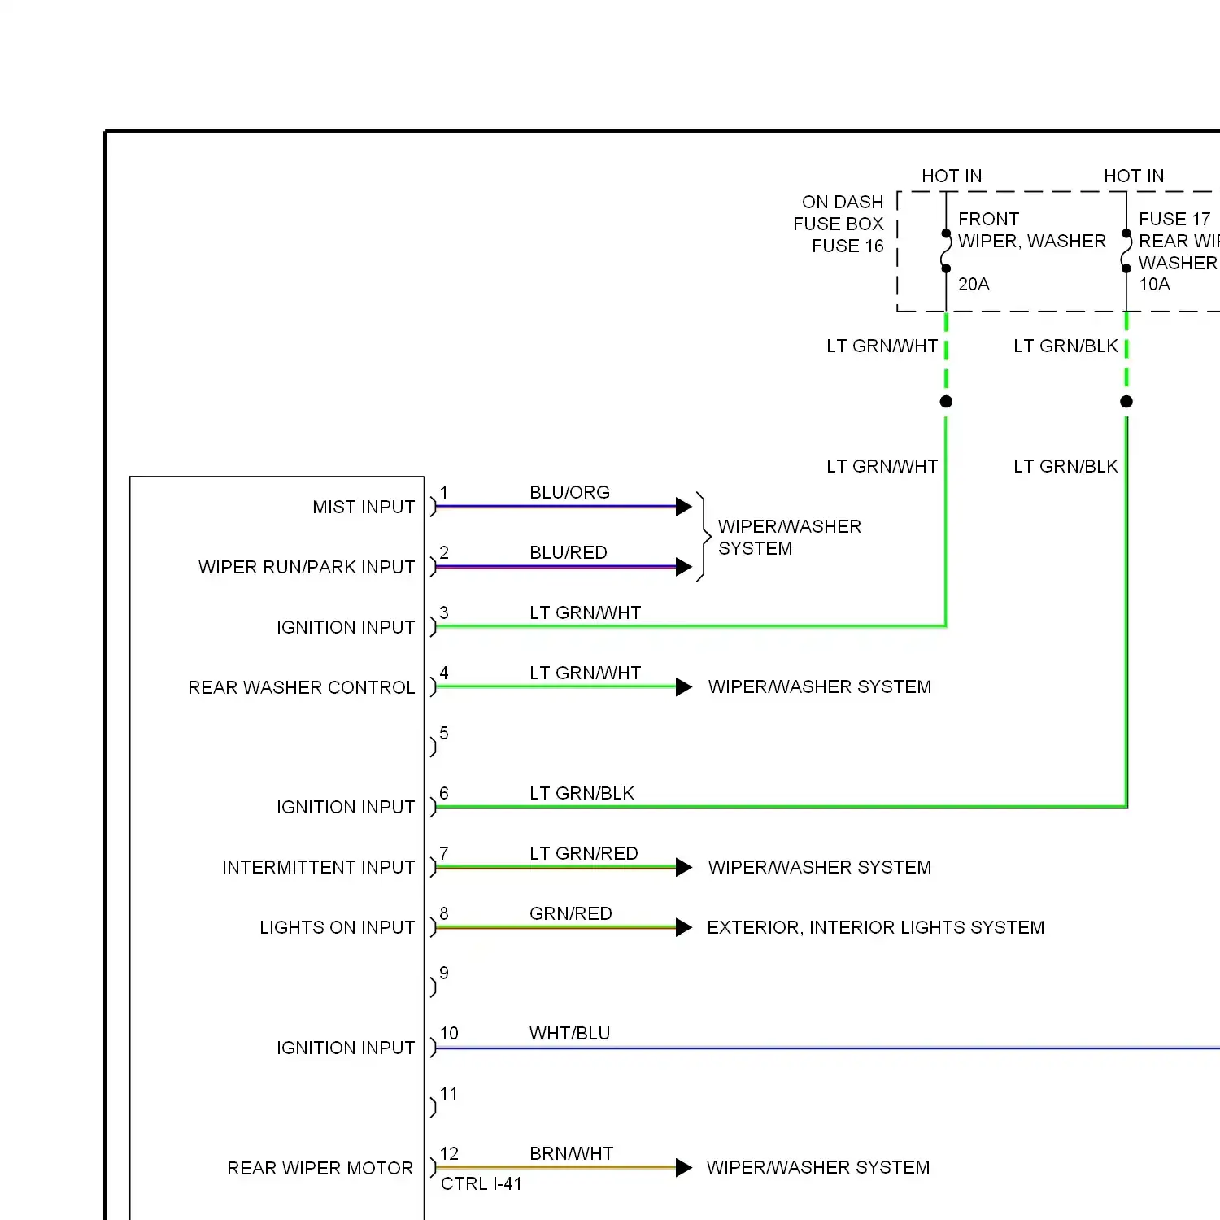Viewport: 1220px width, 1220px height.
Task: Click pin number 9
Action: tap(444, 973)
